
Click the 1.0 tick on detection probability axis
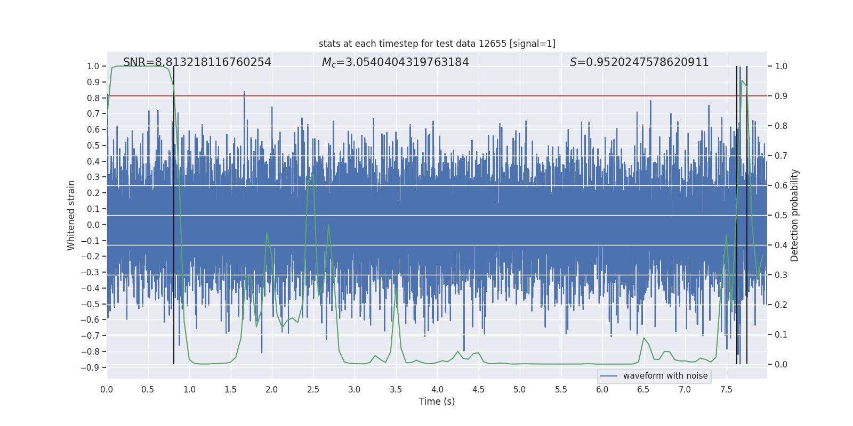781,67
